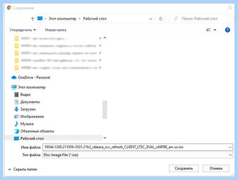Select OneDrive - Personal in navigation pane
This screenshot has width=238, height=180.
click(x=34, y=77)
